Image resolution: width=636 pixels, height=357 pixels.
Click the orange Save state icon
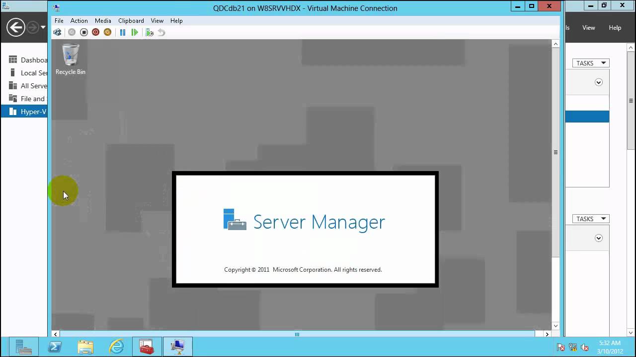point(107,32)
